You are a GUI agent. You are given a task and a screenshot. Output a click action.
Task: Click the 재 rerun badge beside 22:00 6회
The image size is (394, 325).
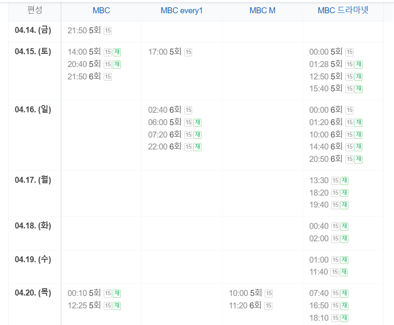pos(198,147)
